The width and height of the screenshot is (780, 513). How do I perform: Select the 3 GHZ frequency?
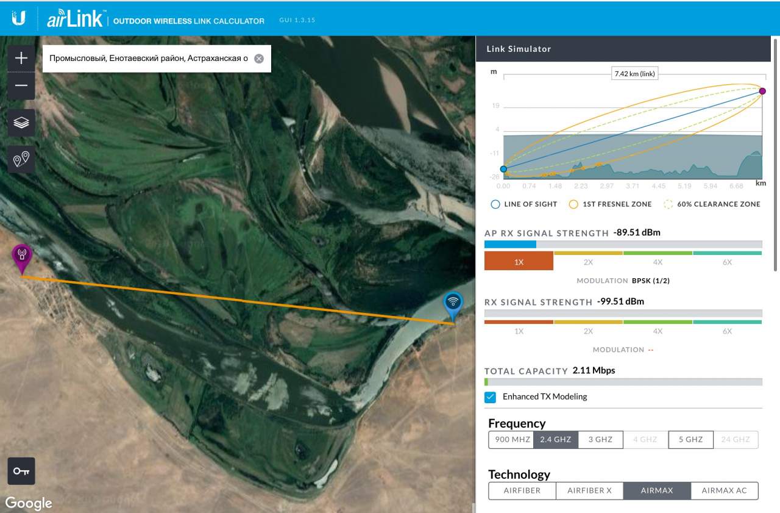click(600, 440)
